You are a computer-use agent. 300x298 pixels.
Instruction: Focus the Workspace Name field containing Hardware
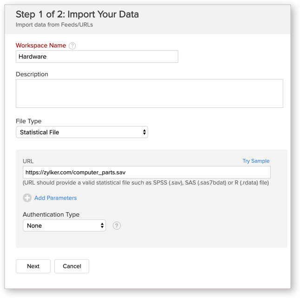tap(97, 57)
